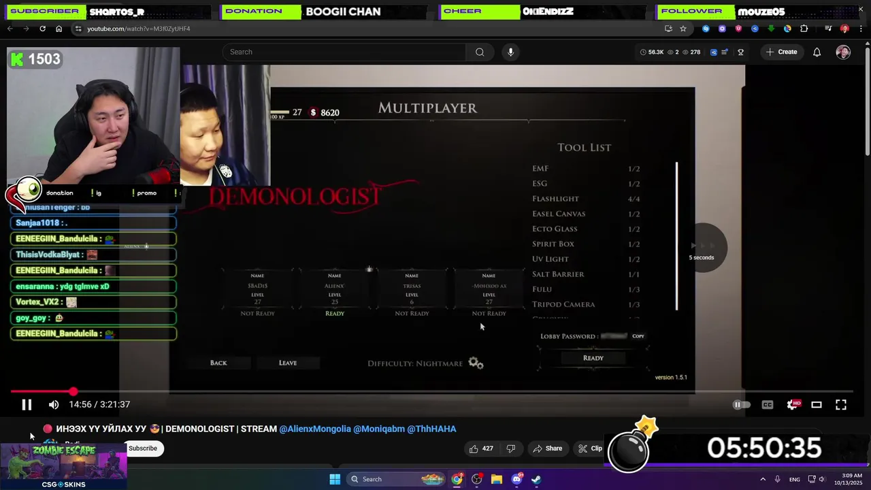
Task: Go back in browser history
Action: point(10,29)
